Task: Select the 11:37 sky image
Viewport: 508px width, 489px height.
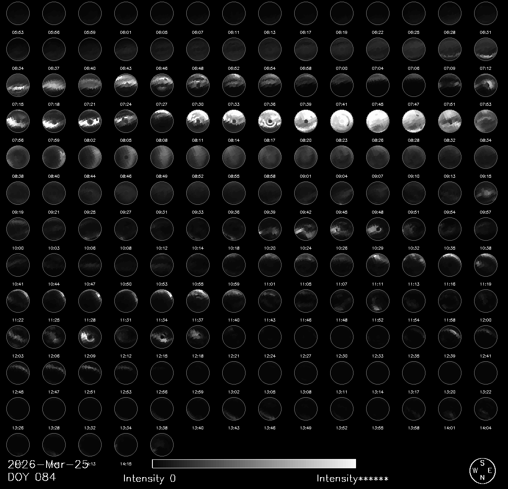Action: click(198, 300)
